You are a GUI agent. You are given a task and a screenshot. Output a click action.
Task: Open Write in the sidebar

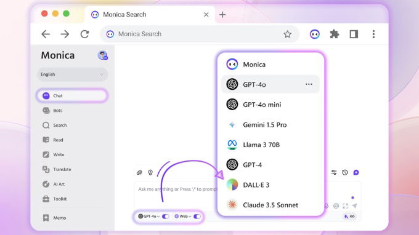[54, 154]
